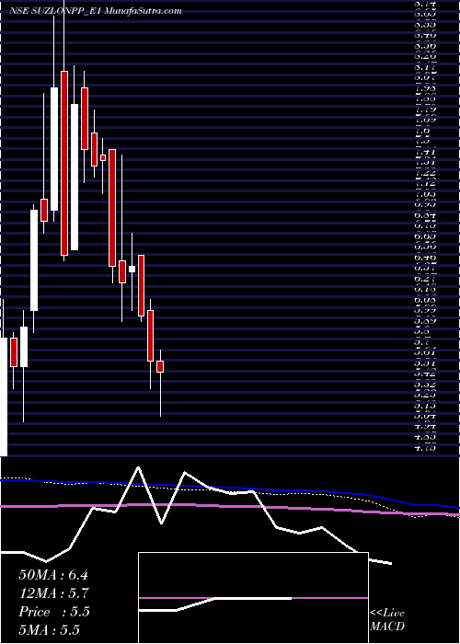Click the 5.32 price axis label

tap(425, 385)
